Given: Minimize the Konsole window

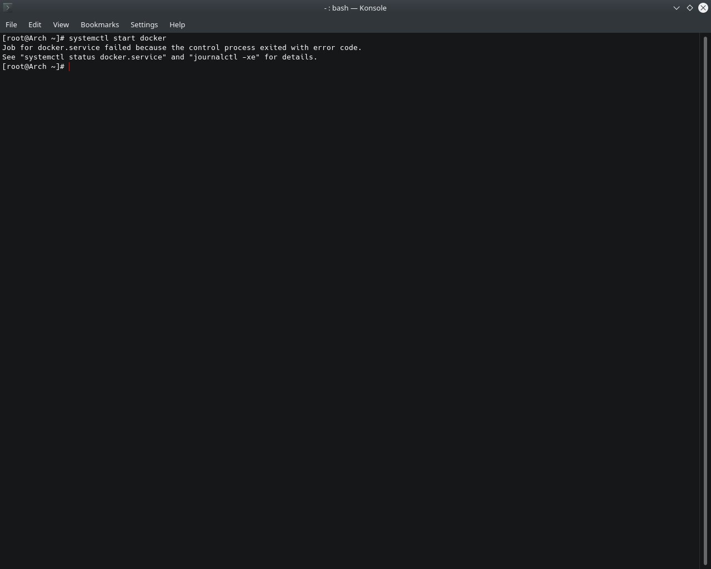Looking at the screenshot, I should pos(677,8).
